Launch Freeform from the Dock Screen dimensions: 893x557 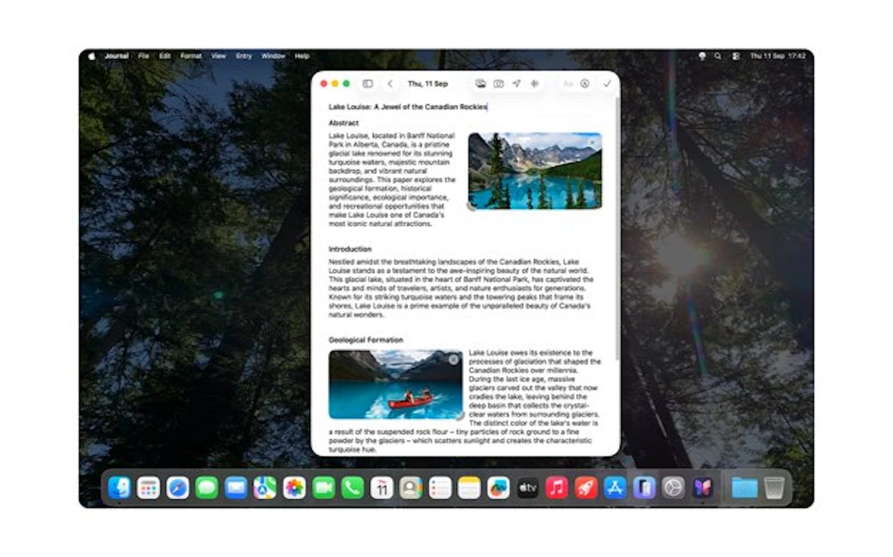[498, 488]
